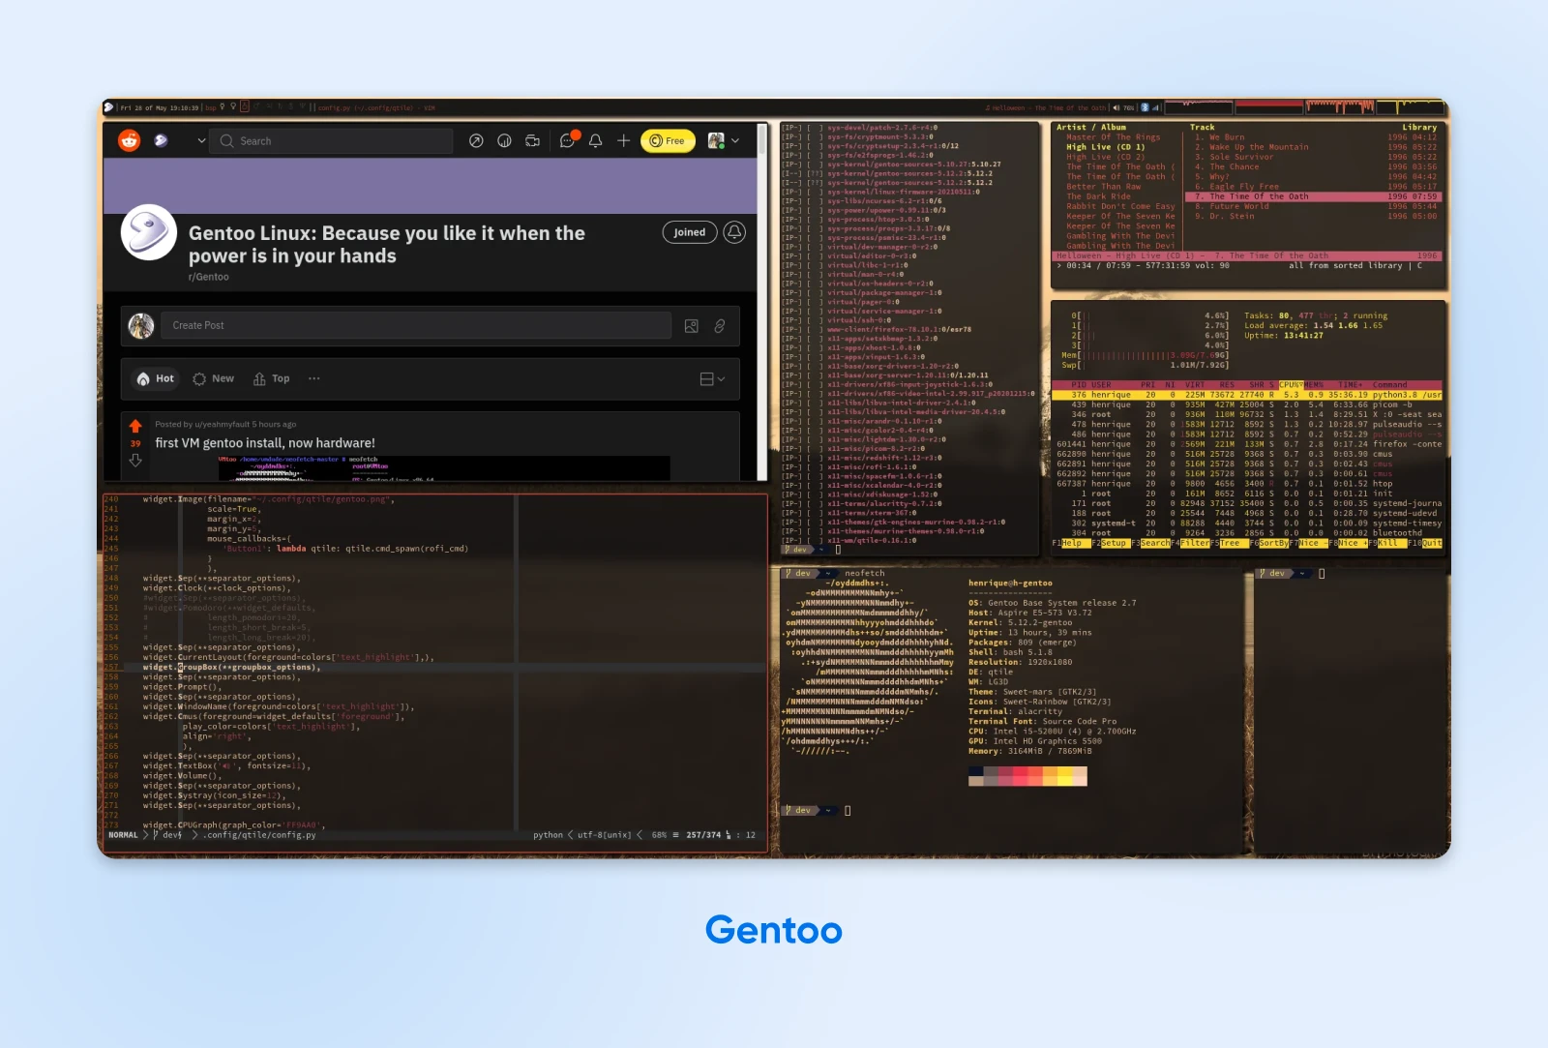This screenshot has width=1548, height=1048.
Task: Click the link attach icon beside Create Post
Action: (720, 326)
